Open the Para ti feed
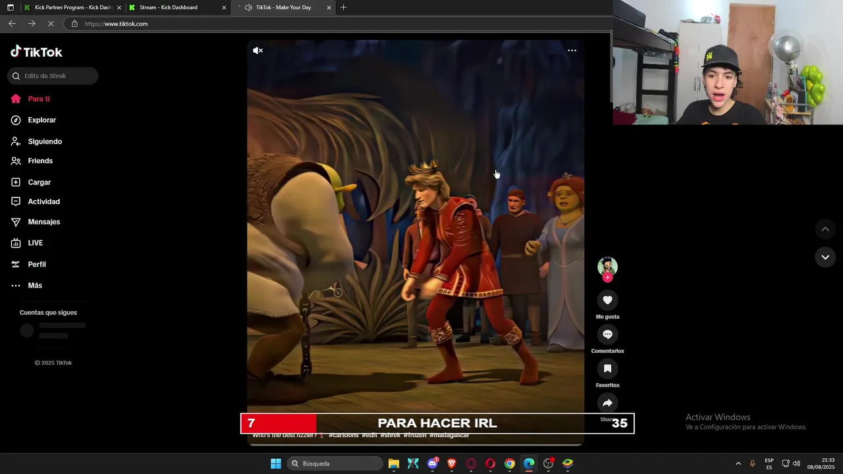 (x=39, y=99)
